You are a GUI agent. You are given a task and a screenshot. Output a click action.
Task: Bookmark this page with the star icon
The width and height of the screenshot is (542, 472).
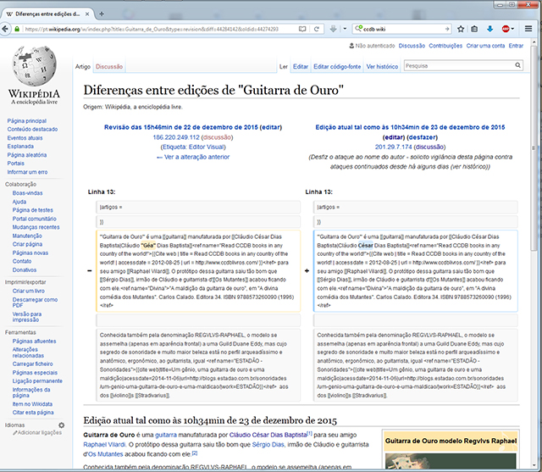(460, 28)
